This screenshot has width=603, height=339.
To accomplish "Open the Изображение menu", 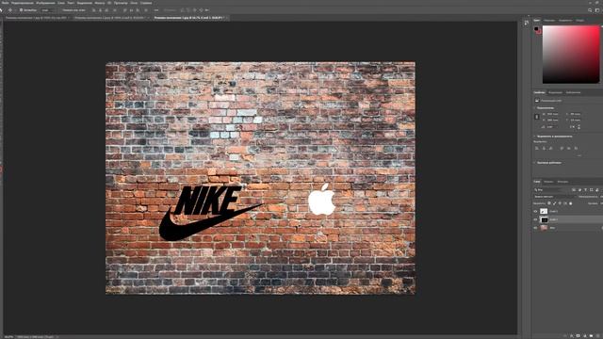I will pos(45,3).
